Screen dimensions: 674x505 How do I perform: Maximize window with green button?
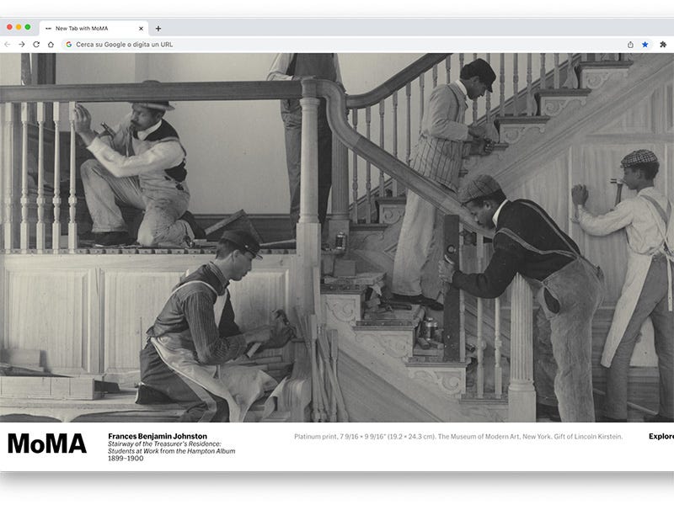28,27
